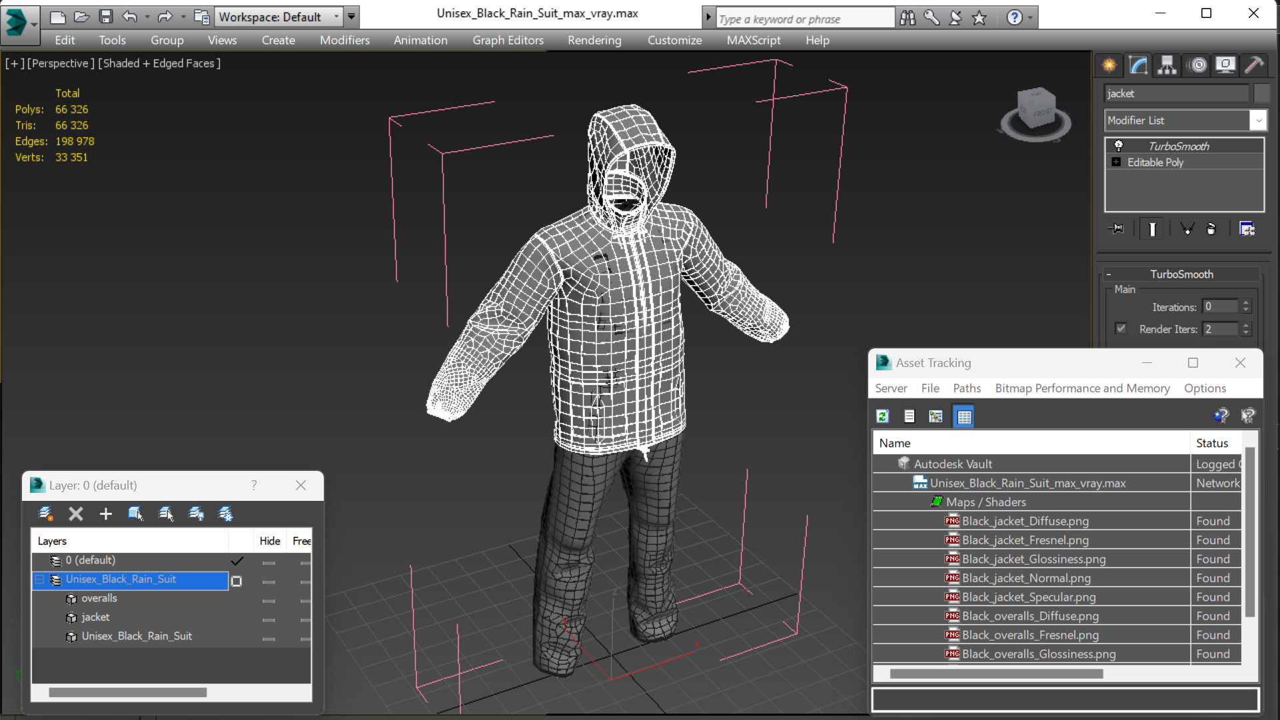Toggle Hide for the overalls object

tap(269, 601)
